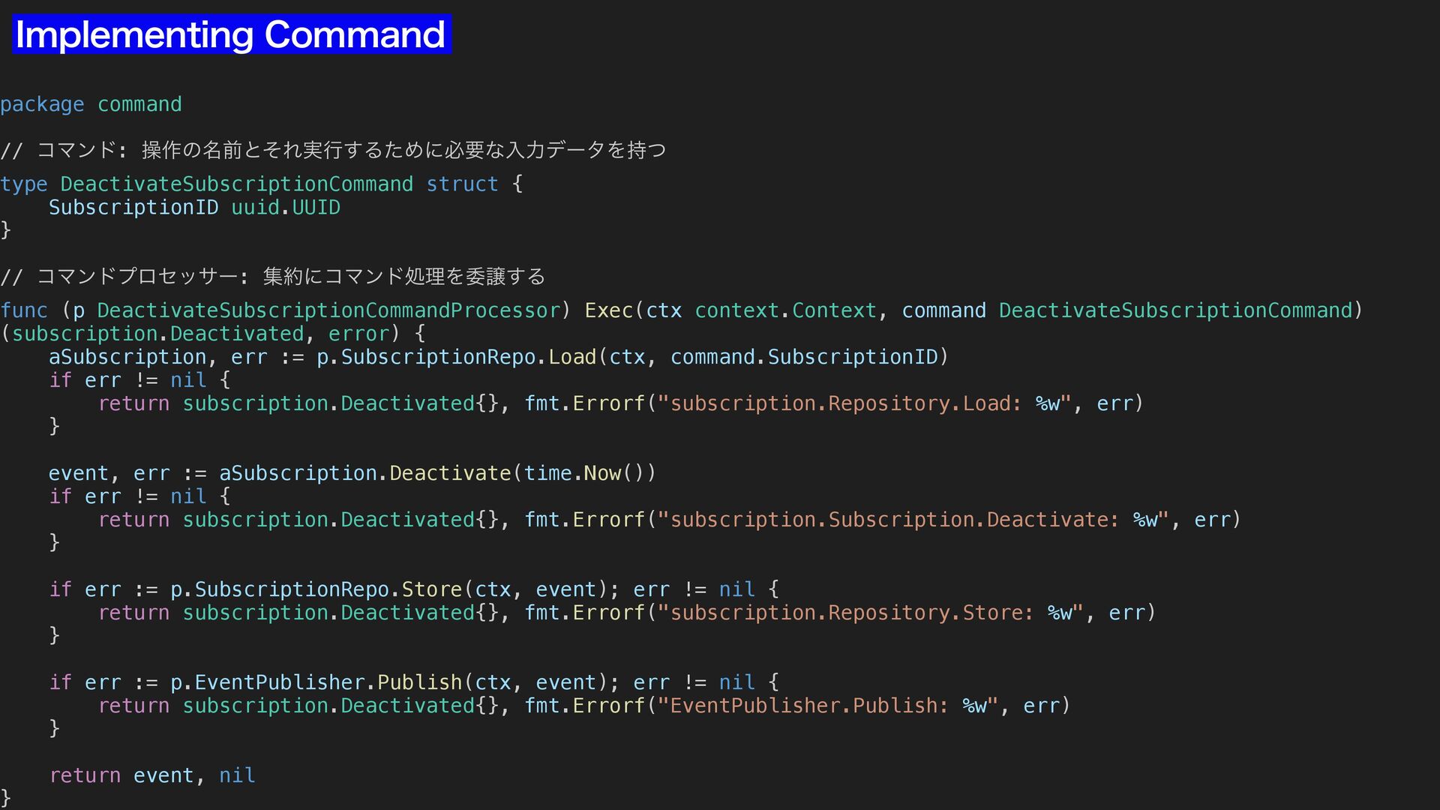Viewport: 1440px width, 810px height.
Task: Click the Exec method name
Action: [608, 310]
